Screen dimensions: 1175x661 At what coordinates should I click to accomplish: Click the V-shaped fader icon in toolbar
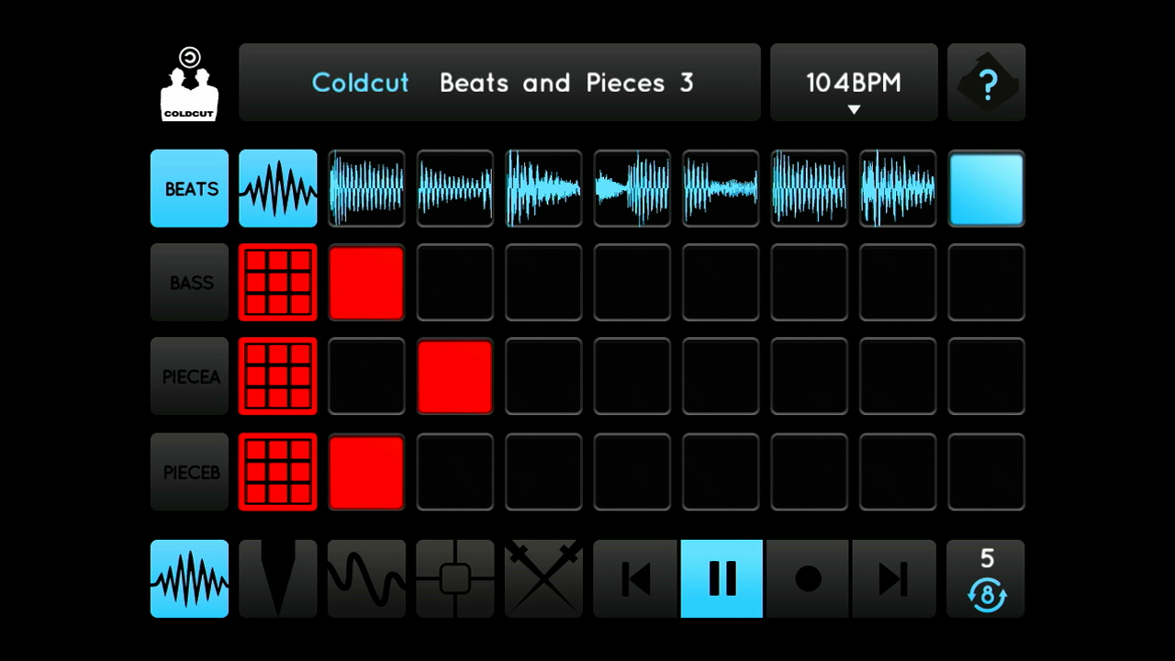tap(278, 578)
